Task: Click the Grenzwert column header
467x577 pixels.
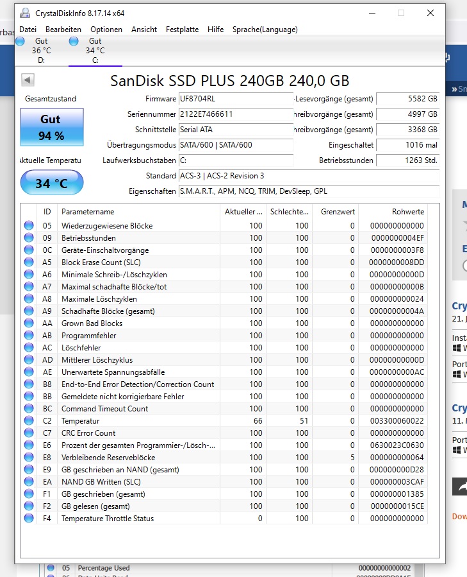Action: click(x=336, y=212)
